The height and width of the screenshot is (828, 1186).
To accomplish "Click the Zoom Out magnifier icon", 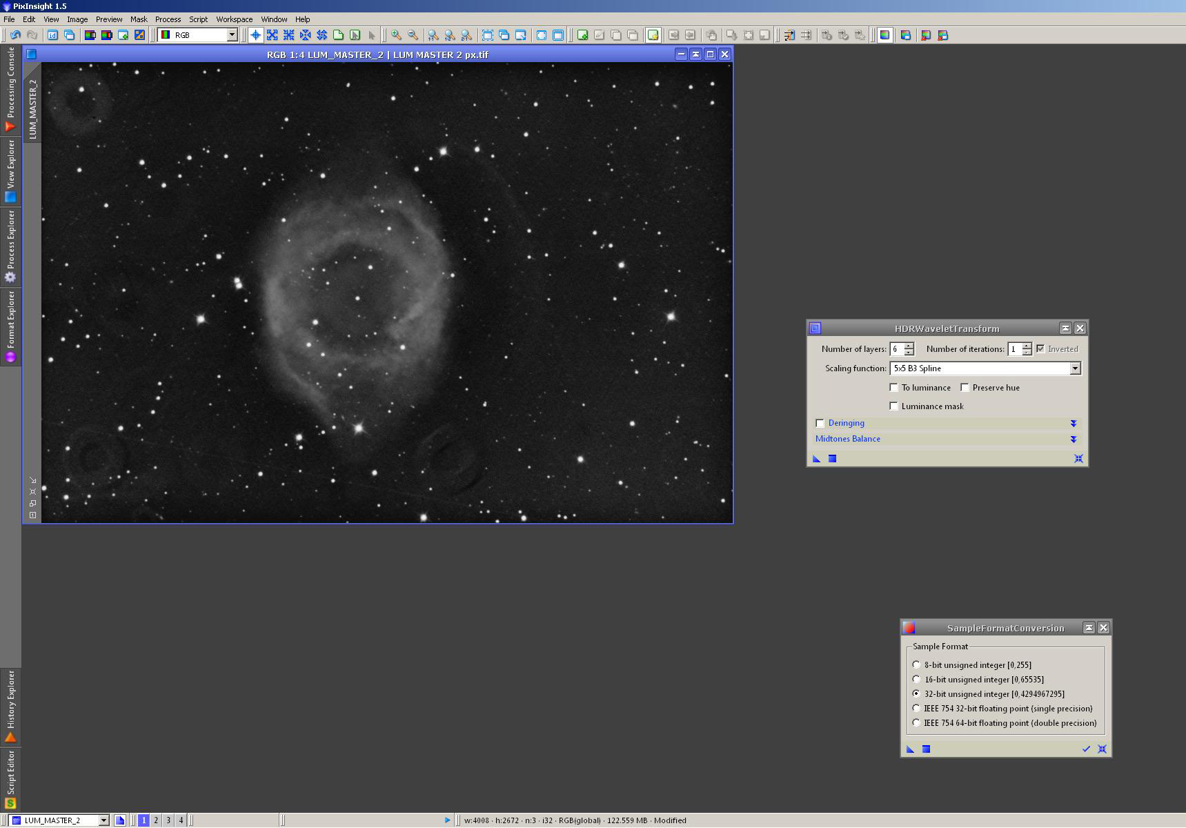I will tap(413, 35).
